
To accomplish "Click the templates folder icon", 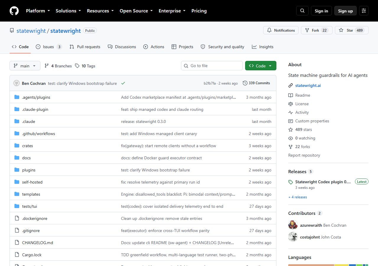I will [17, 194].
